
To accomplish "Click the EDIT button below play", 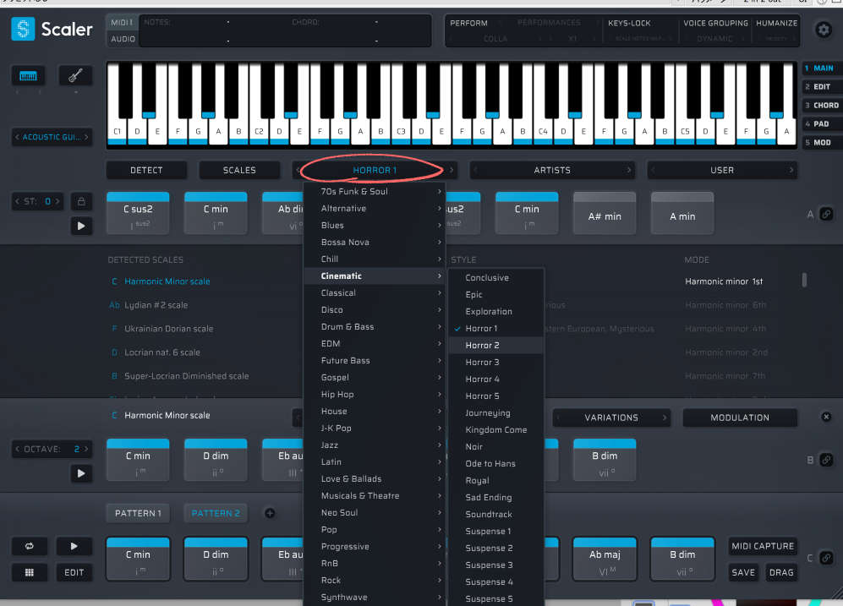I will click(x=74, y=573).
